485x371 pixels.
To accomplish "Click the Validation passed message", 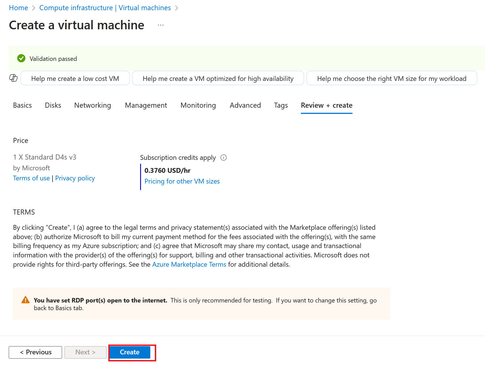I will [x=53, y=59].
